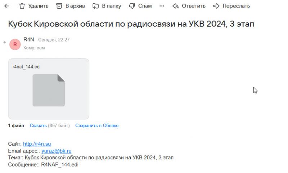Click the r4naf_144.edi attachment file name

(x=24, y=67)
